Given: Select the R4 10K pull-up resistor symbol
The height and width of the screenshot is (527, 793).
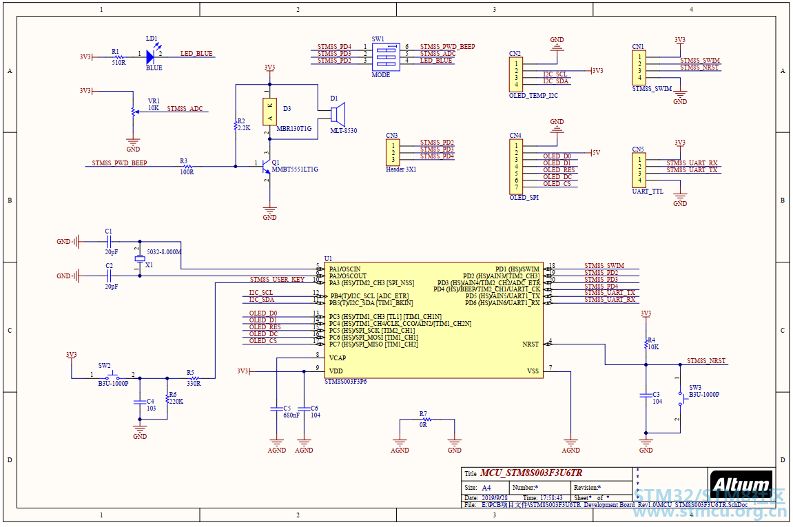Looking at the screenshot, I should pyautogui.click(x=646, y=344).
